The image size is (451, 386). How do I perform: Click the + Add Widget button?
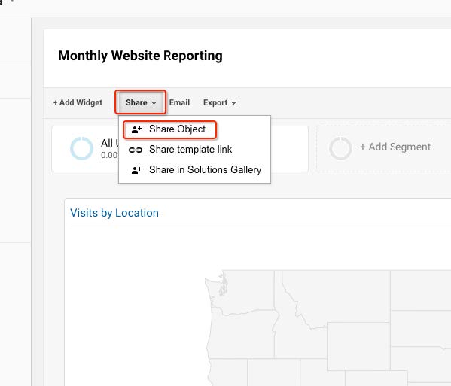pyautogui.click(x=78, y=102)
